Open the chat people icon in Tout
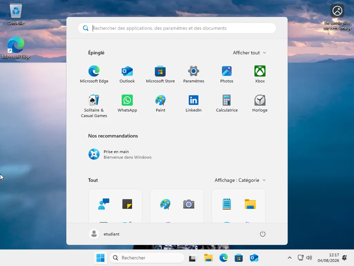Image resolution: width=354 pixels, height=266 pixels. click(104, 204)
